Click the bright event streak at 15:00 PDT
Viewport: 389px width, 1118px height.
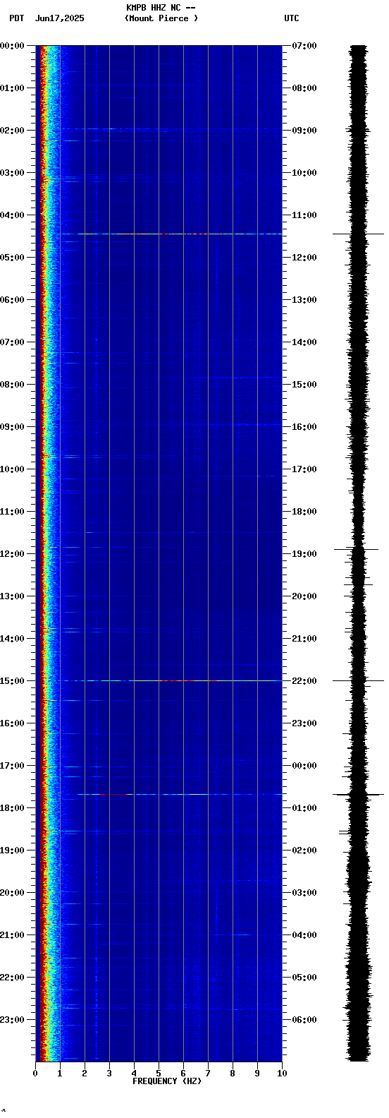[173, 680]
